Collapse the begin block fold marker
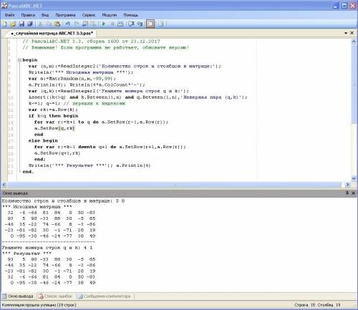The width and height of the screenshot is (358, 310). pos(19,60)
